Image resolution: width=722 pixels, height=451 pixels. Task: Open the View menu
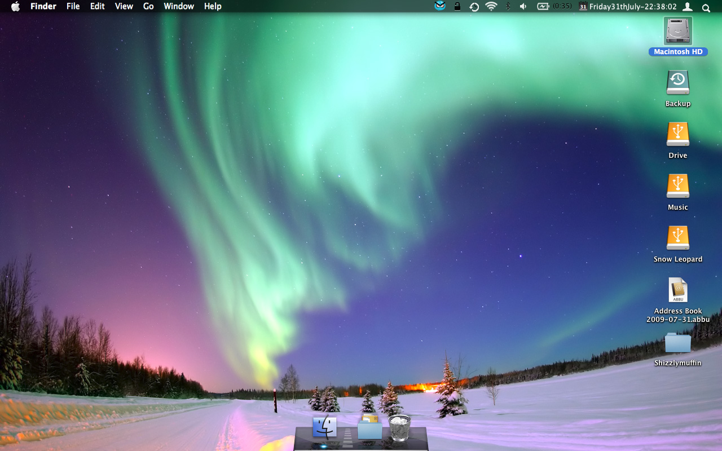pos(124,6)
